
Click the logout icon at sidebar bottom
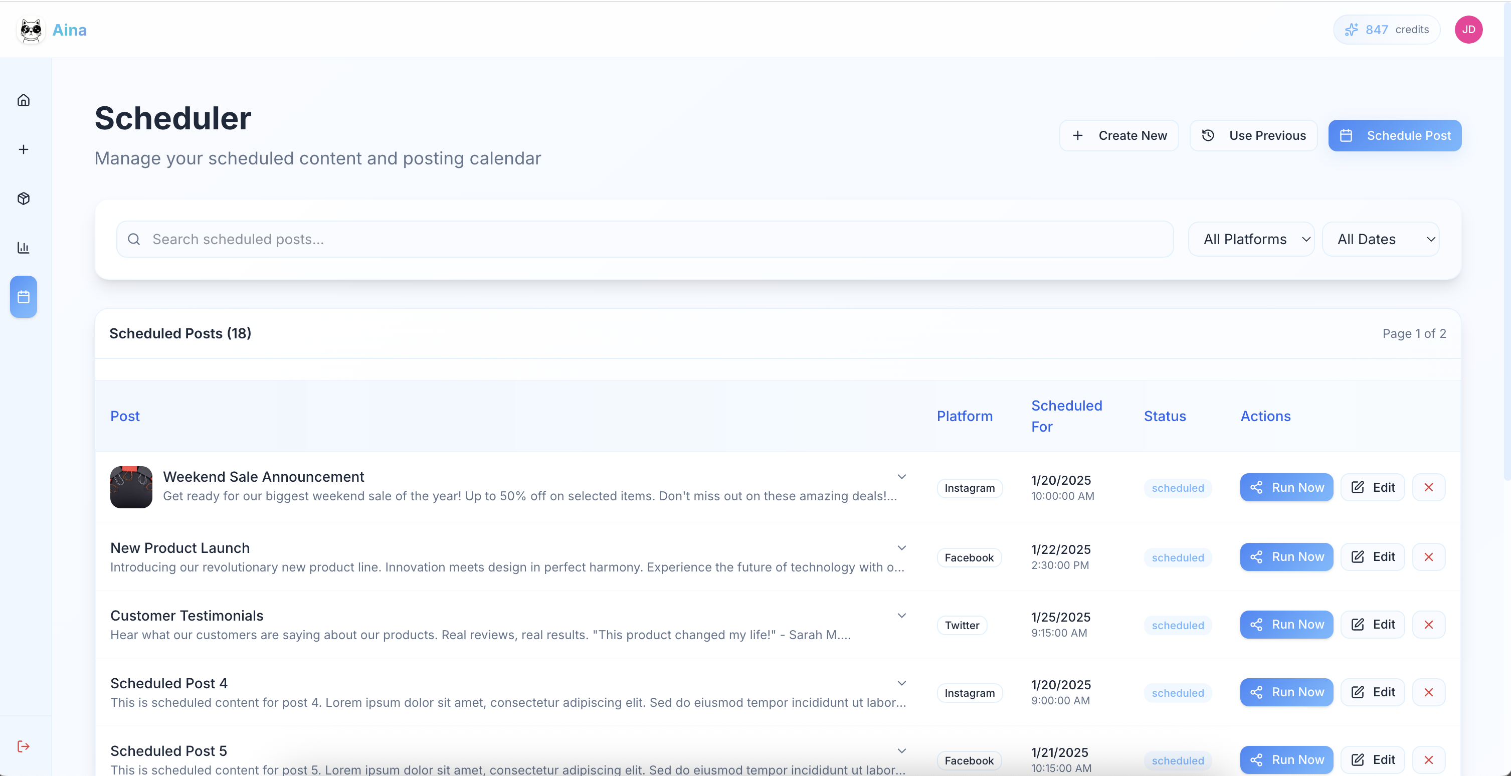[24, 746]
